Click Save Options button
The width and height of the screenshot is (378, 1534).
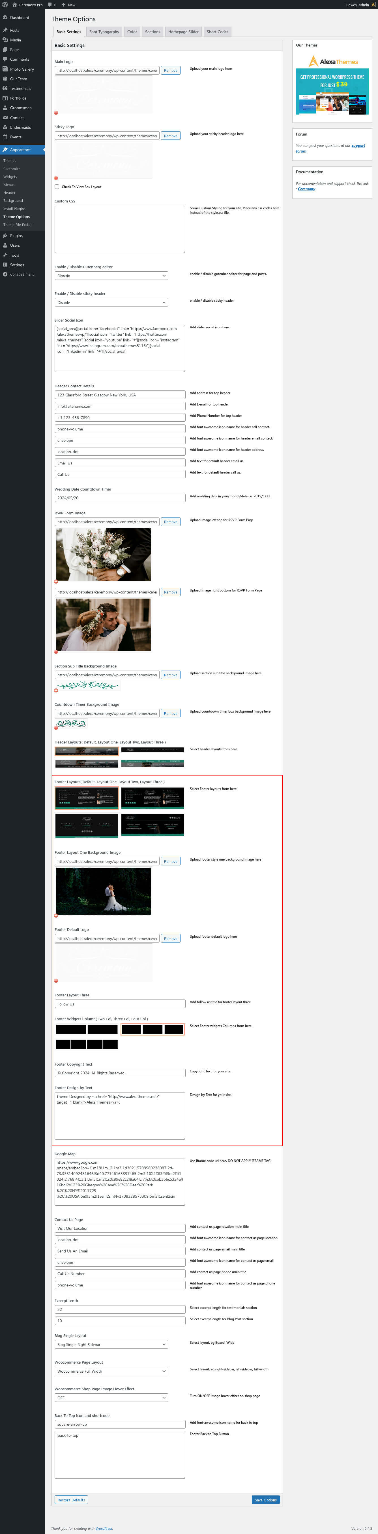coord(266,1500)
